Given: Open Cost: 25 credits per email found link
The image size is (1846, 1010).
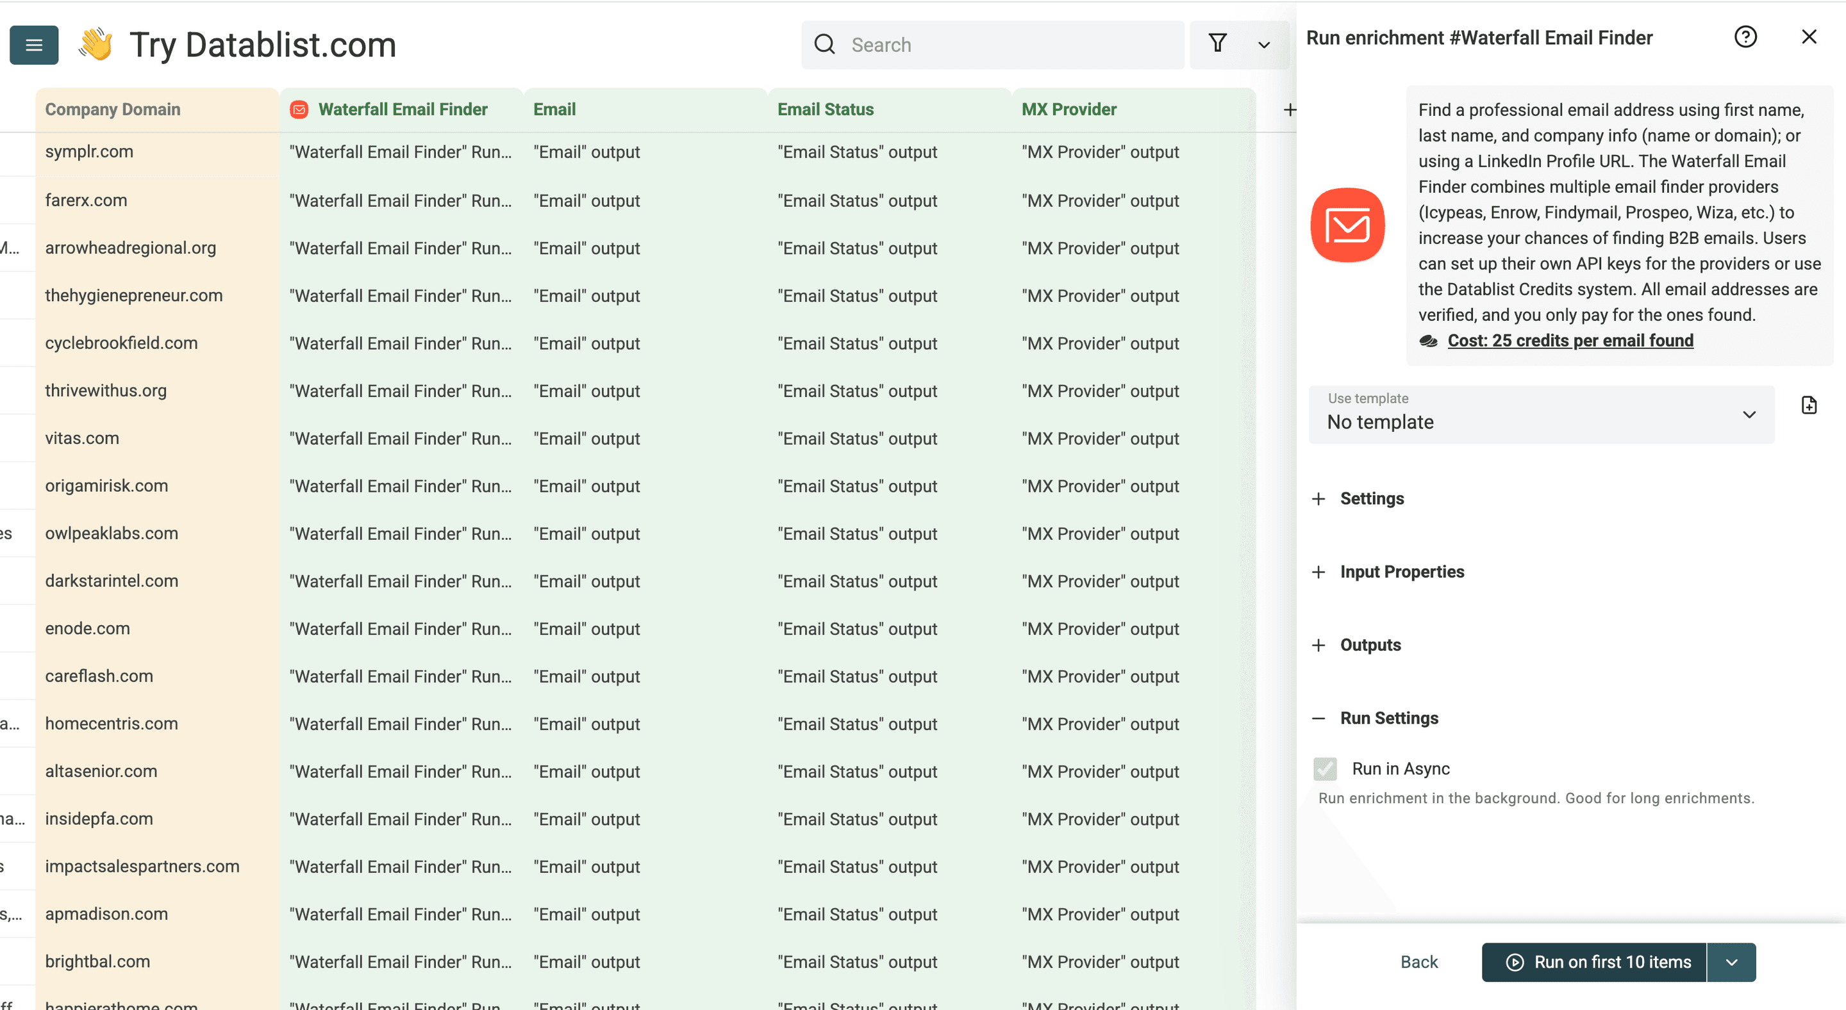Looking at the screenshot, I should [x=1570, y=341].
